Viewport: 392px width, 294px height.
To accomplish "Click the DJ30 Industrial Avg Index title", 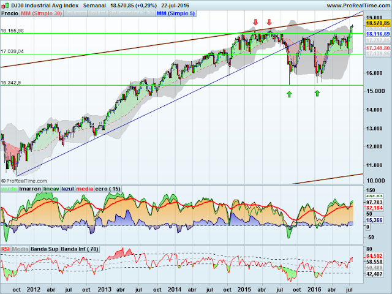I will click(x=45, y=6).
